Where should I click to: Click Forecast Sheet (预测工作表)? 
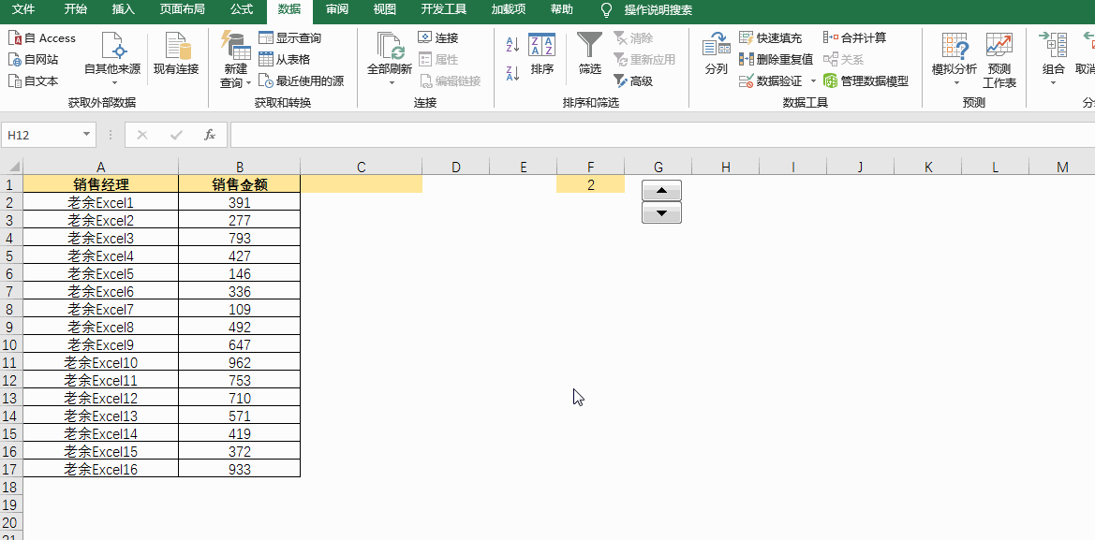pos(999,60)
